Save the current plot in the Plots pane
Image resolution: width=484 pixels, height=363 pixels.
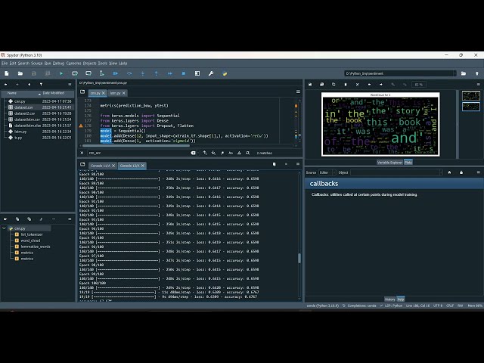click(310, 85)
